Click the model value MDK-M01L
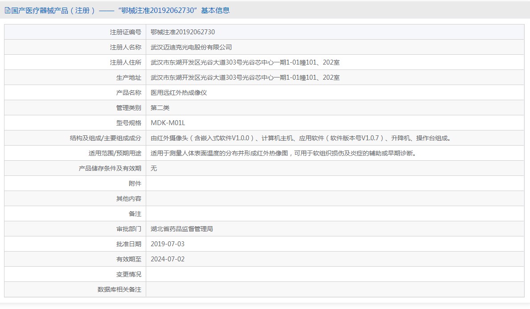The image size is (530, 309). coord(168,123)
